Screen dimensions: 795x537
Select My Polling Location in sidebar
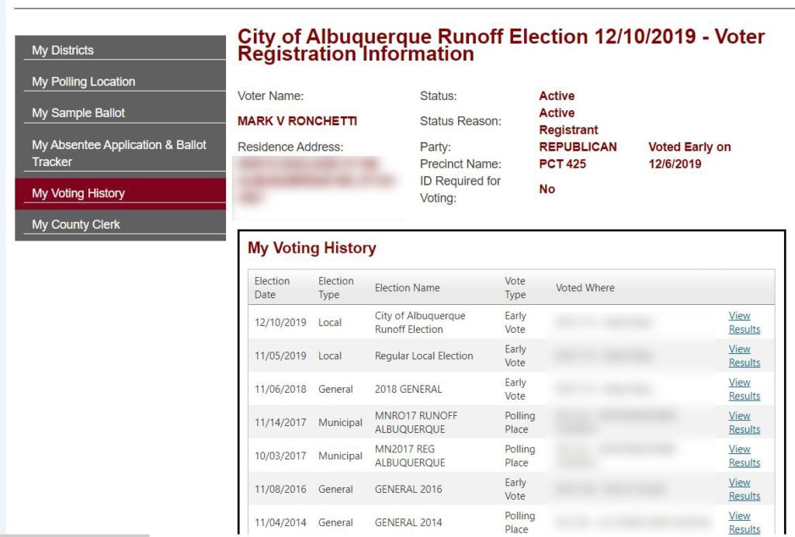coord(120,81)
